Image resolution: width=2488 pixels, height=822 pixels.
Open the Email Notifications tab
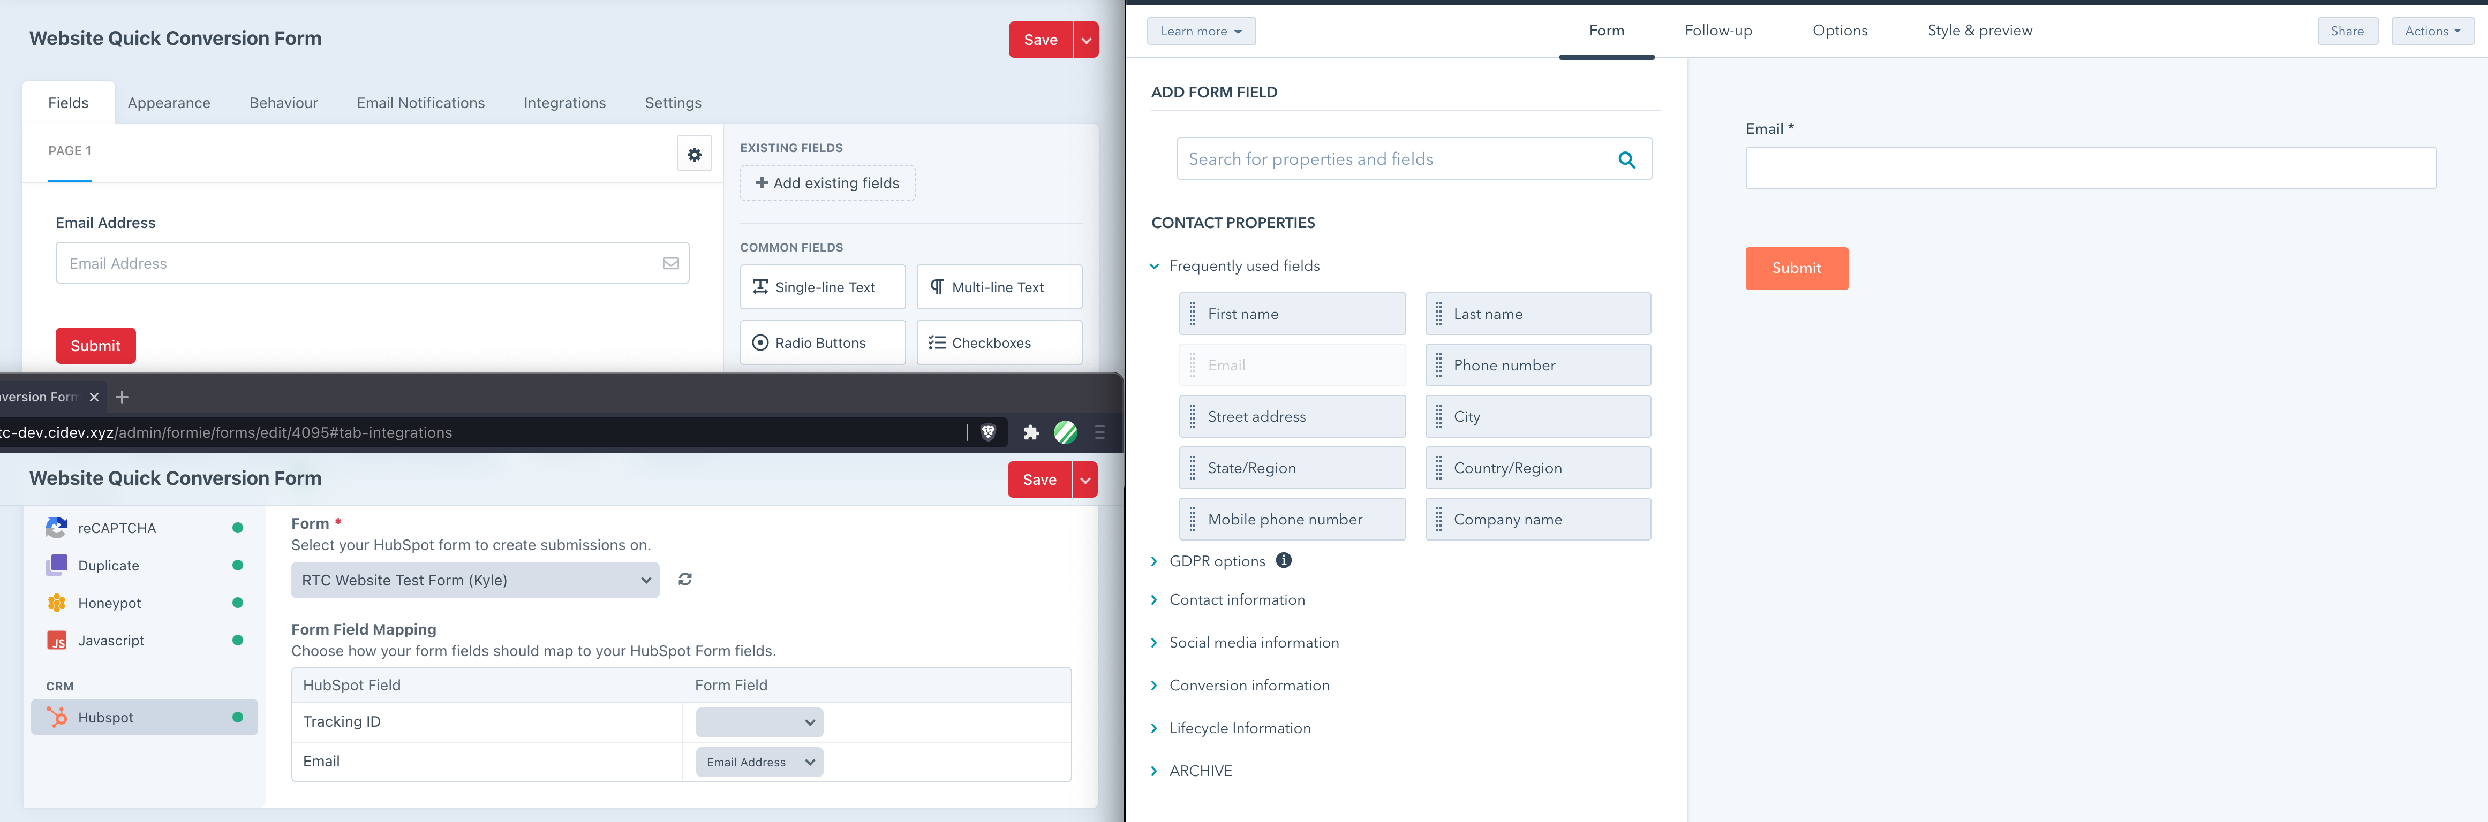(420, 102)
